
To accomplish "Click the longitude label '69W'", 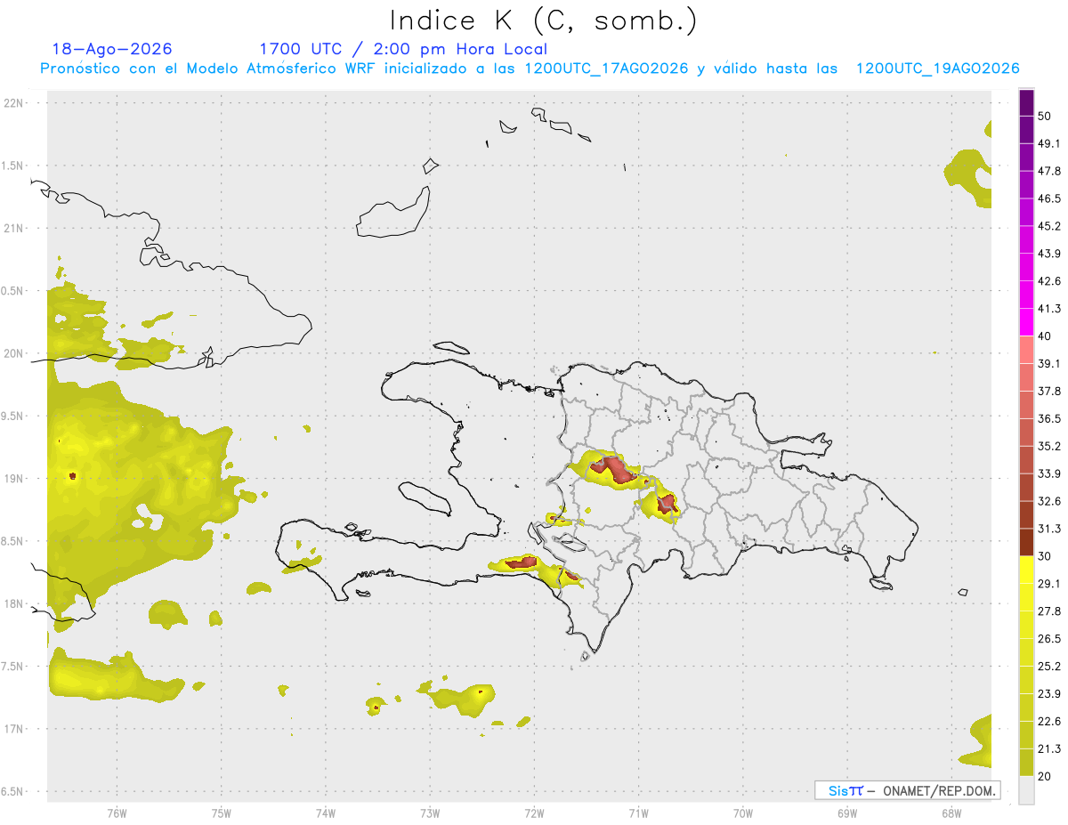I will click(x=847, y=814).
